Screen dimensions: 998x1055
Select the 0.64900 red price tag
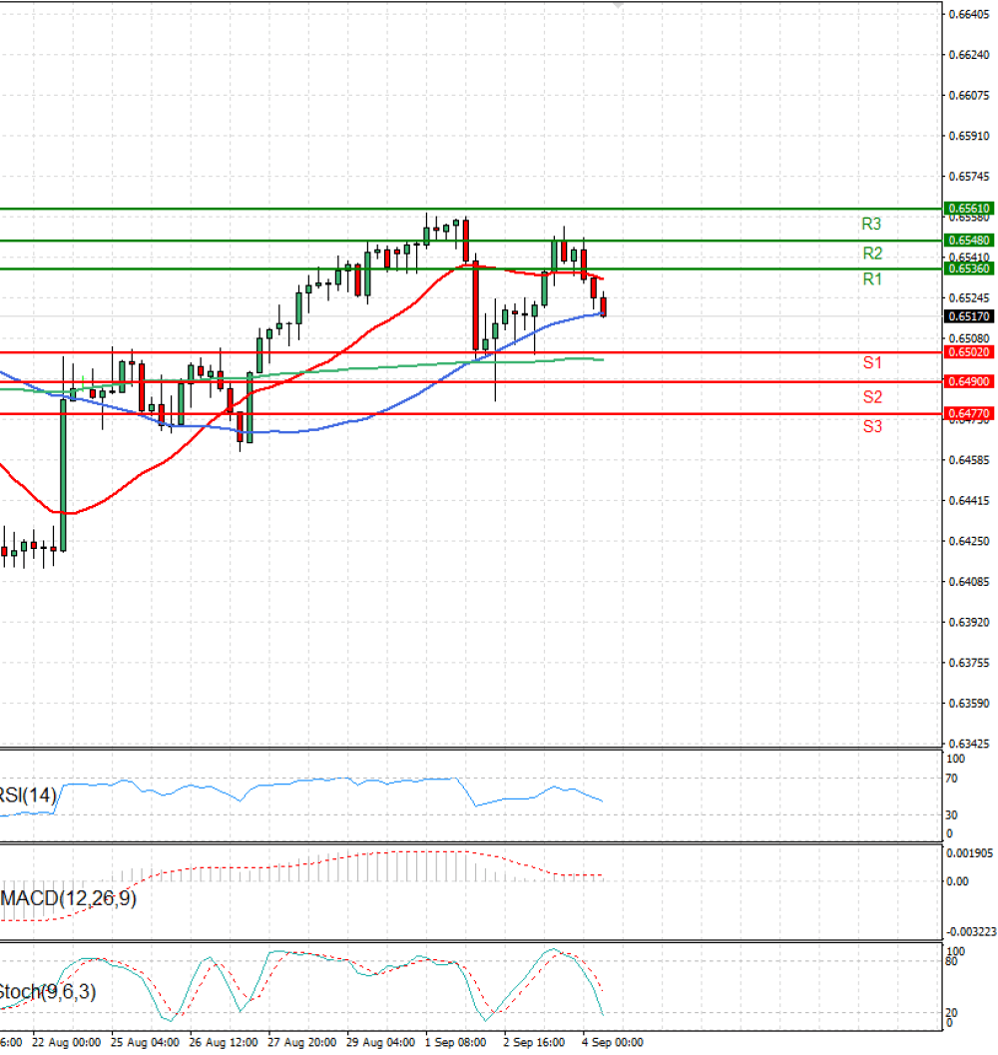click(969, 381)
